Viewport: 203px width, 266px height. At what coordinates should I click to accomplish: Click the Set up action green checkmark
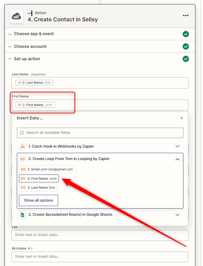[x=186, y=59]
